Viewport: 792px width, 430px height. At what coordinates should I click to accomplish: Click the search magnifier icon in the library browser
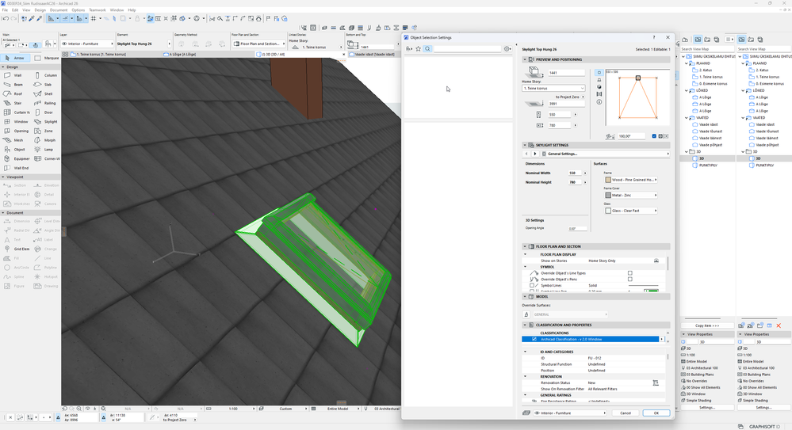coord(427,49)
